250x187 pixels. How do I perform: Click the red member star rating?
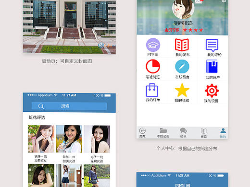[193, 30]
